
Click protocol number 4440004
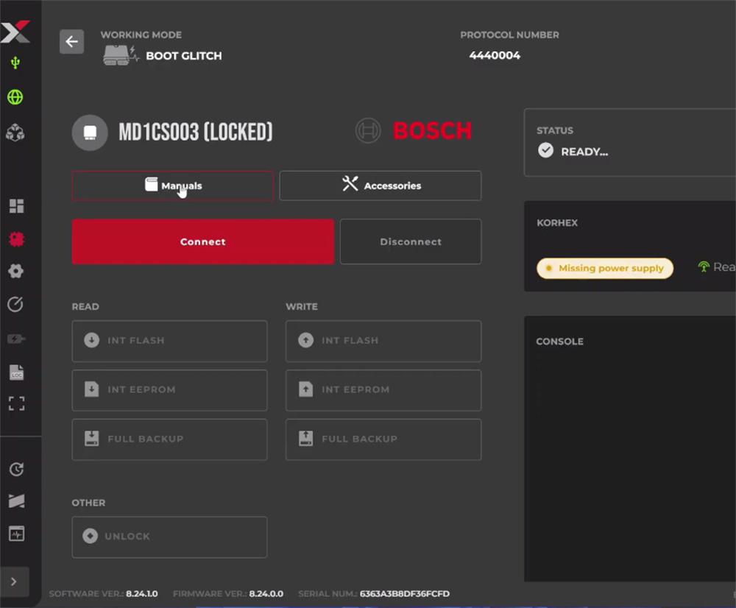pos(495,55)
